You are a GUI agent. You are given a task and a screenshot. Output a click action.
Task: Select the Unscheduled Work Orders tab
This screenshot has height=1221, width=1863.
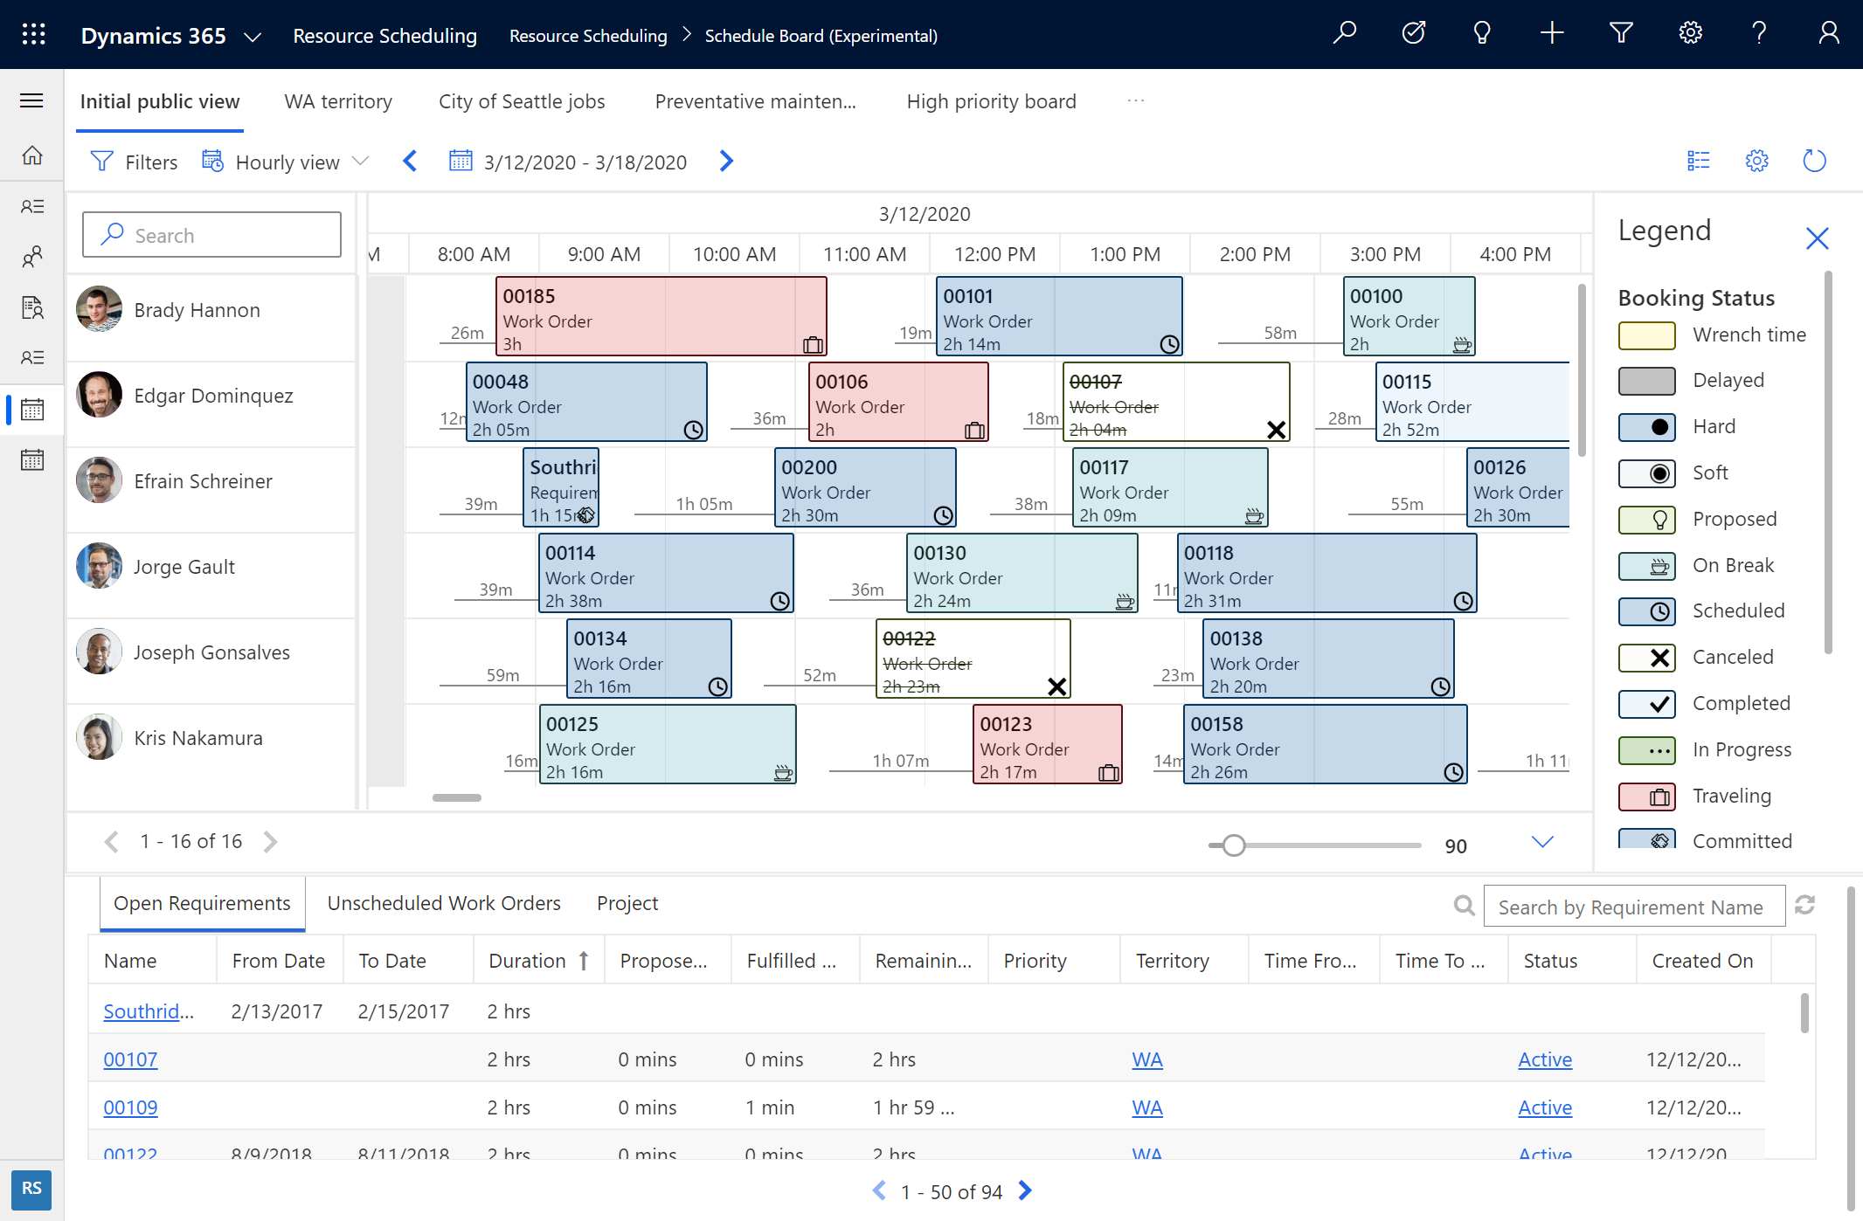point(444,902)
